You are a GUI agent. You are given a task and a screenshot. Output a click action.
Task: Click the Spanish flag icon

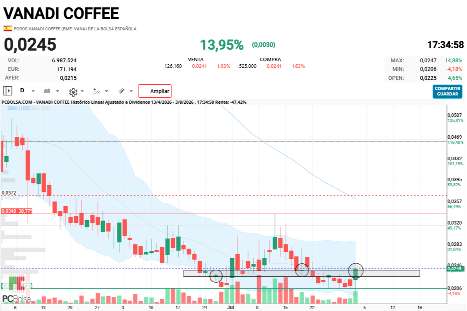pos(7,28)
